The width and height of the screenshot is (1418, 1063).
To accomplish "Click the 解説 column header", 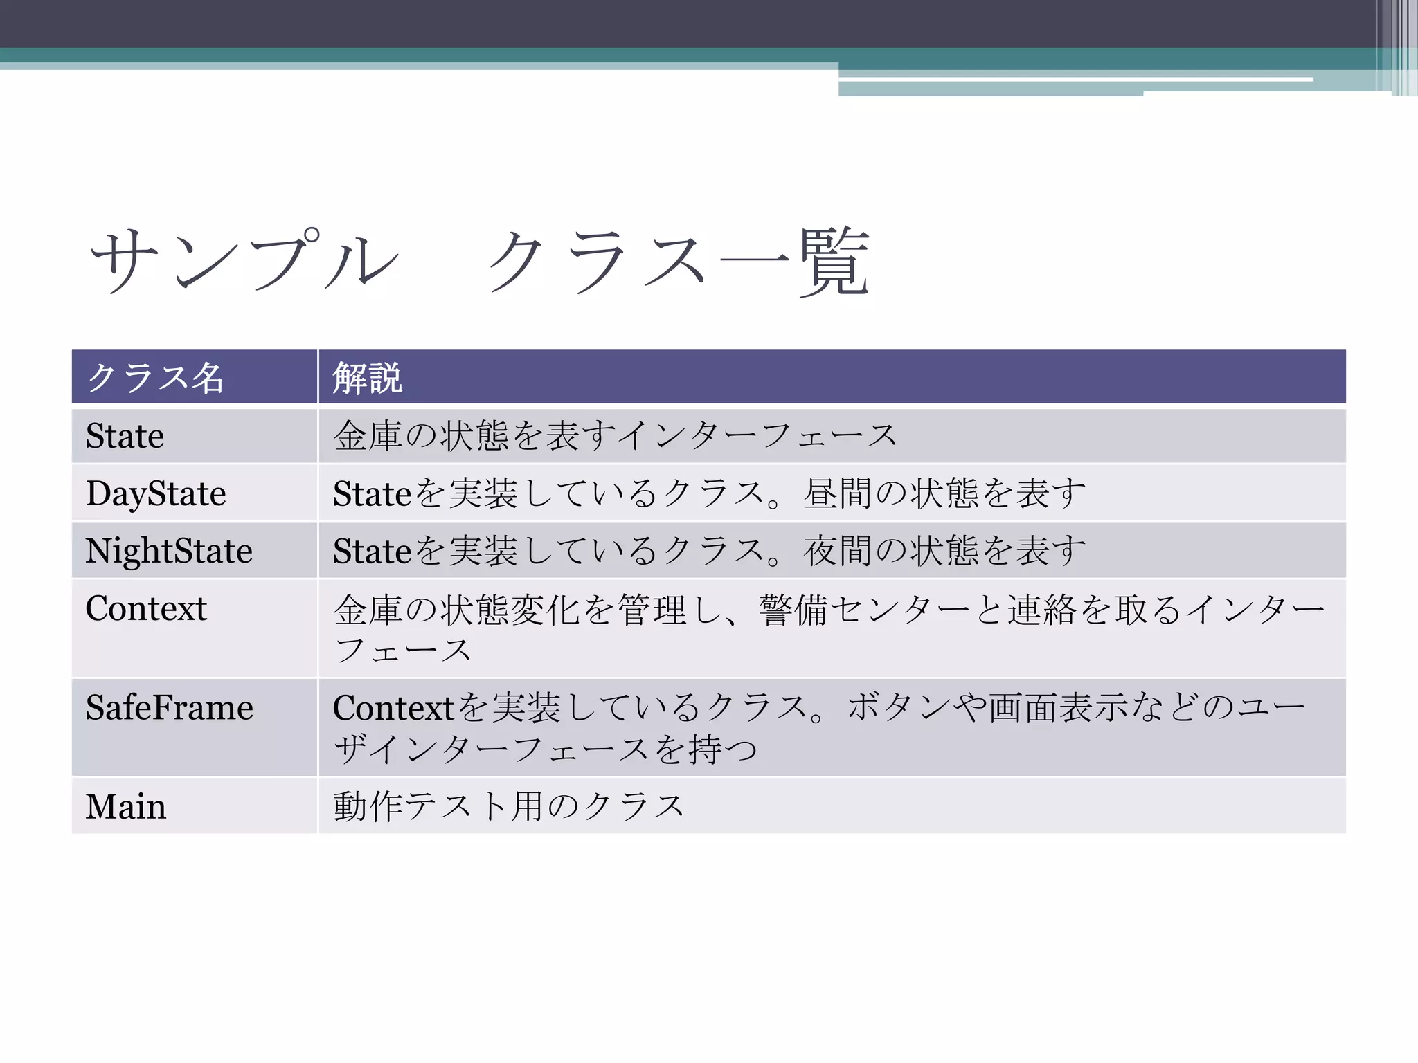I will click(x=832, y=377).
